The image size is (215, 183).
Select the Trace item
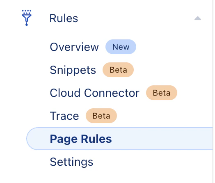pyautogui.click(x=64, y=116)
